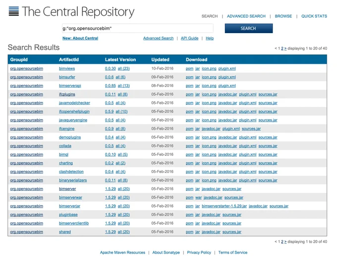
Task: Download sources.jar for the bimserverjar row
Action: coord(279,206)
